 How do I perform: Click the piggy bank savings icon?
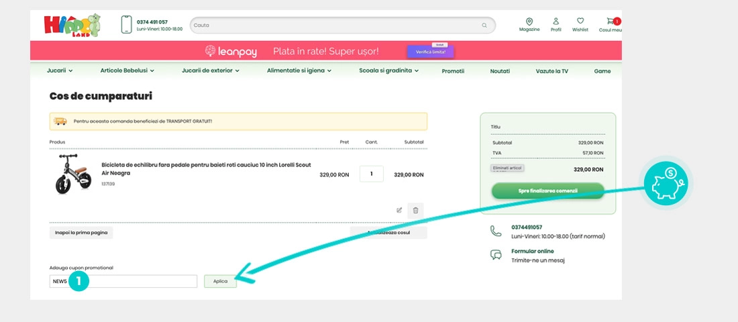(x=665, y=182)
